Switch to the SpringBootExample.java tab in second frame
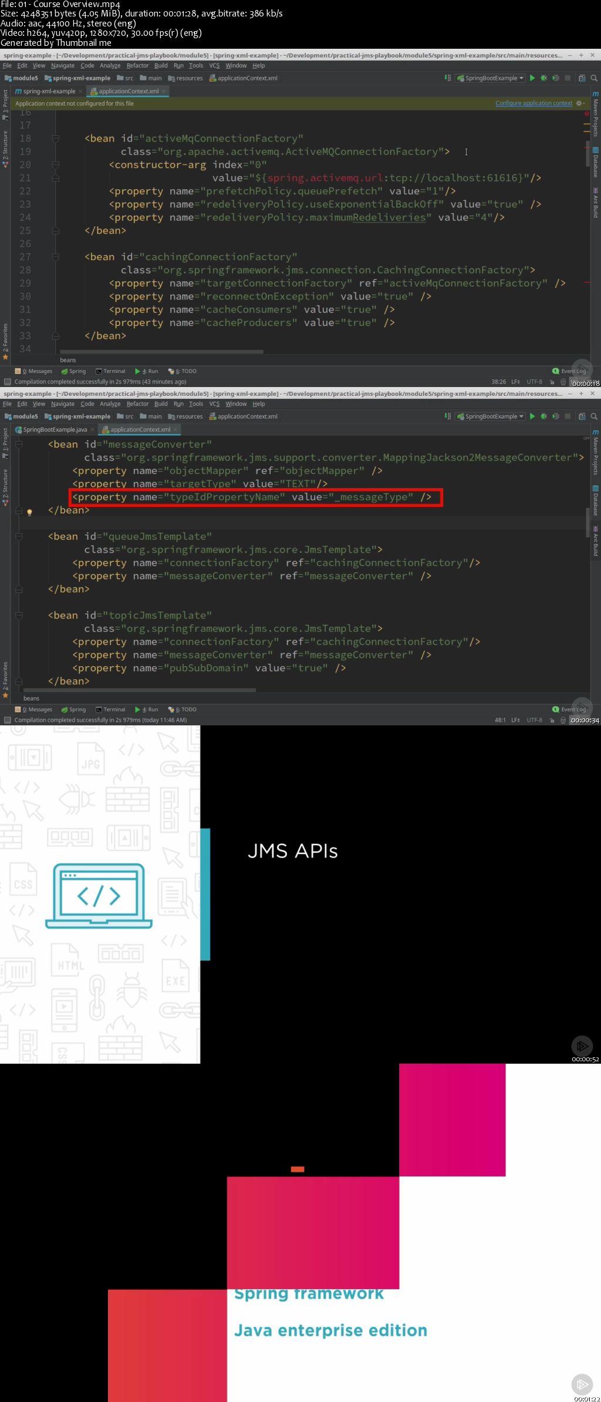601x1402 pixels. 55,429
